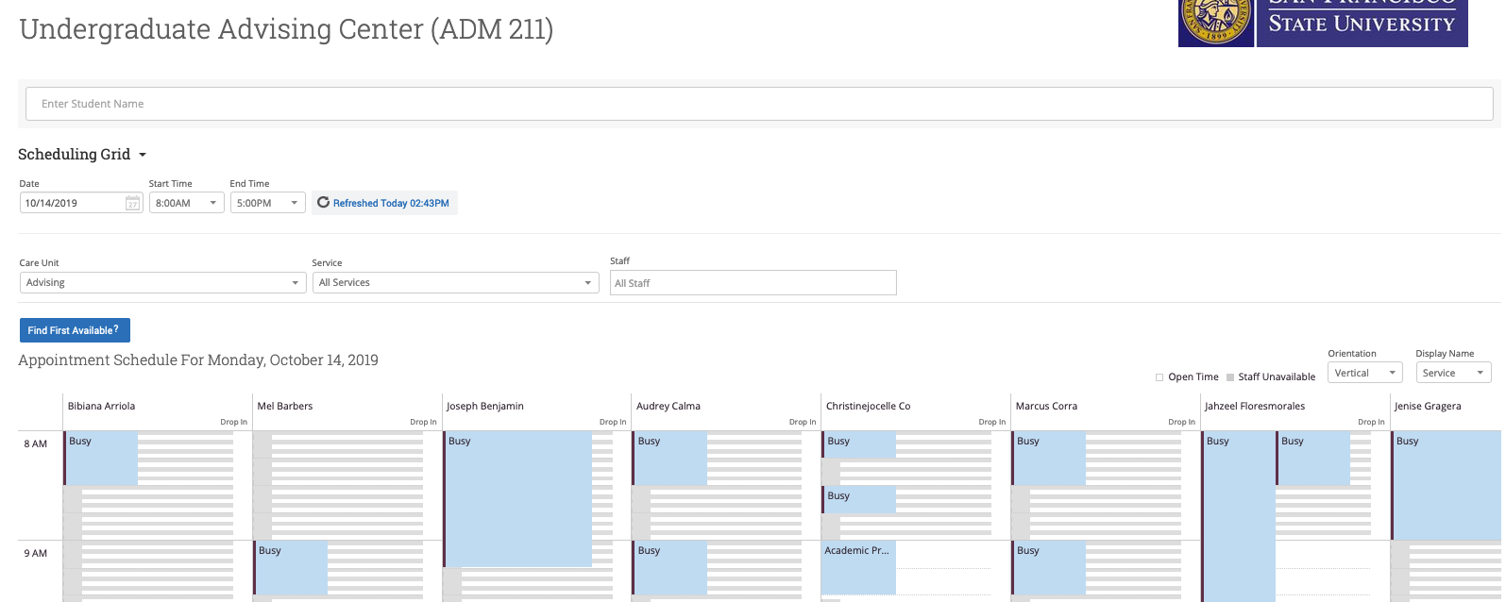Click the Audrey Calma column header
This screenshot has height=602, width=1506.
[668, 407]
